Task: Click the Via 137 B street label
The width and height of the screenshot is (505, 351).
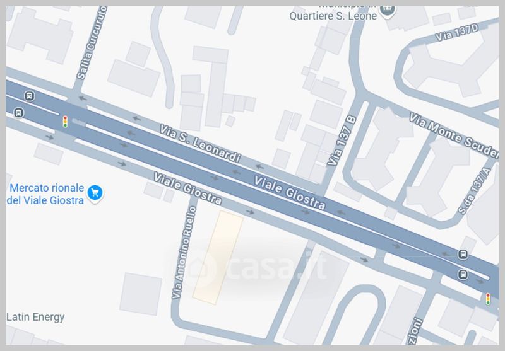Action: click(x=342, y=141)
